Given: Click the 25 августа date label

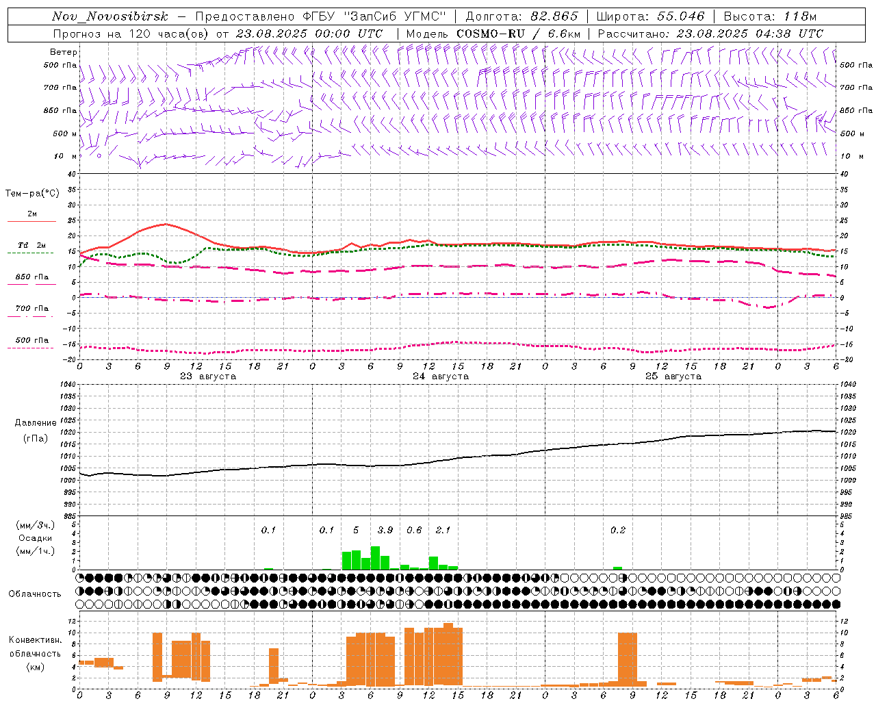Looking at the screenshot, I should tap(673, 377).
